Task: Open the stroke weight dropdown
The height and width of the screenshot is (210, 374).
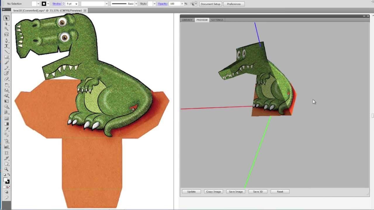Action: click(76, 4)
